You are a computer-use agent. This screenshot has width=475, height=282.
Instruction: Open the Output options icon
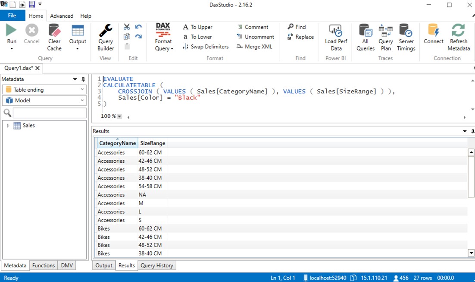78,30
